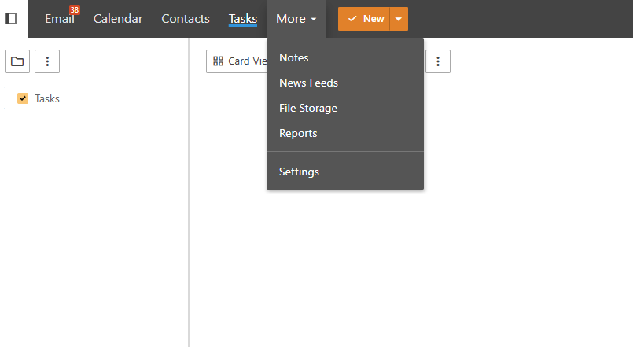Click the vertical panel splitter bar

[x=190, y=197]
